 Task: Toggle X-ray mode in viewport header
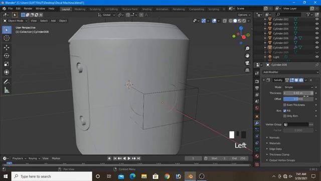(225, 21)
